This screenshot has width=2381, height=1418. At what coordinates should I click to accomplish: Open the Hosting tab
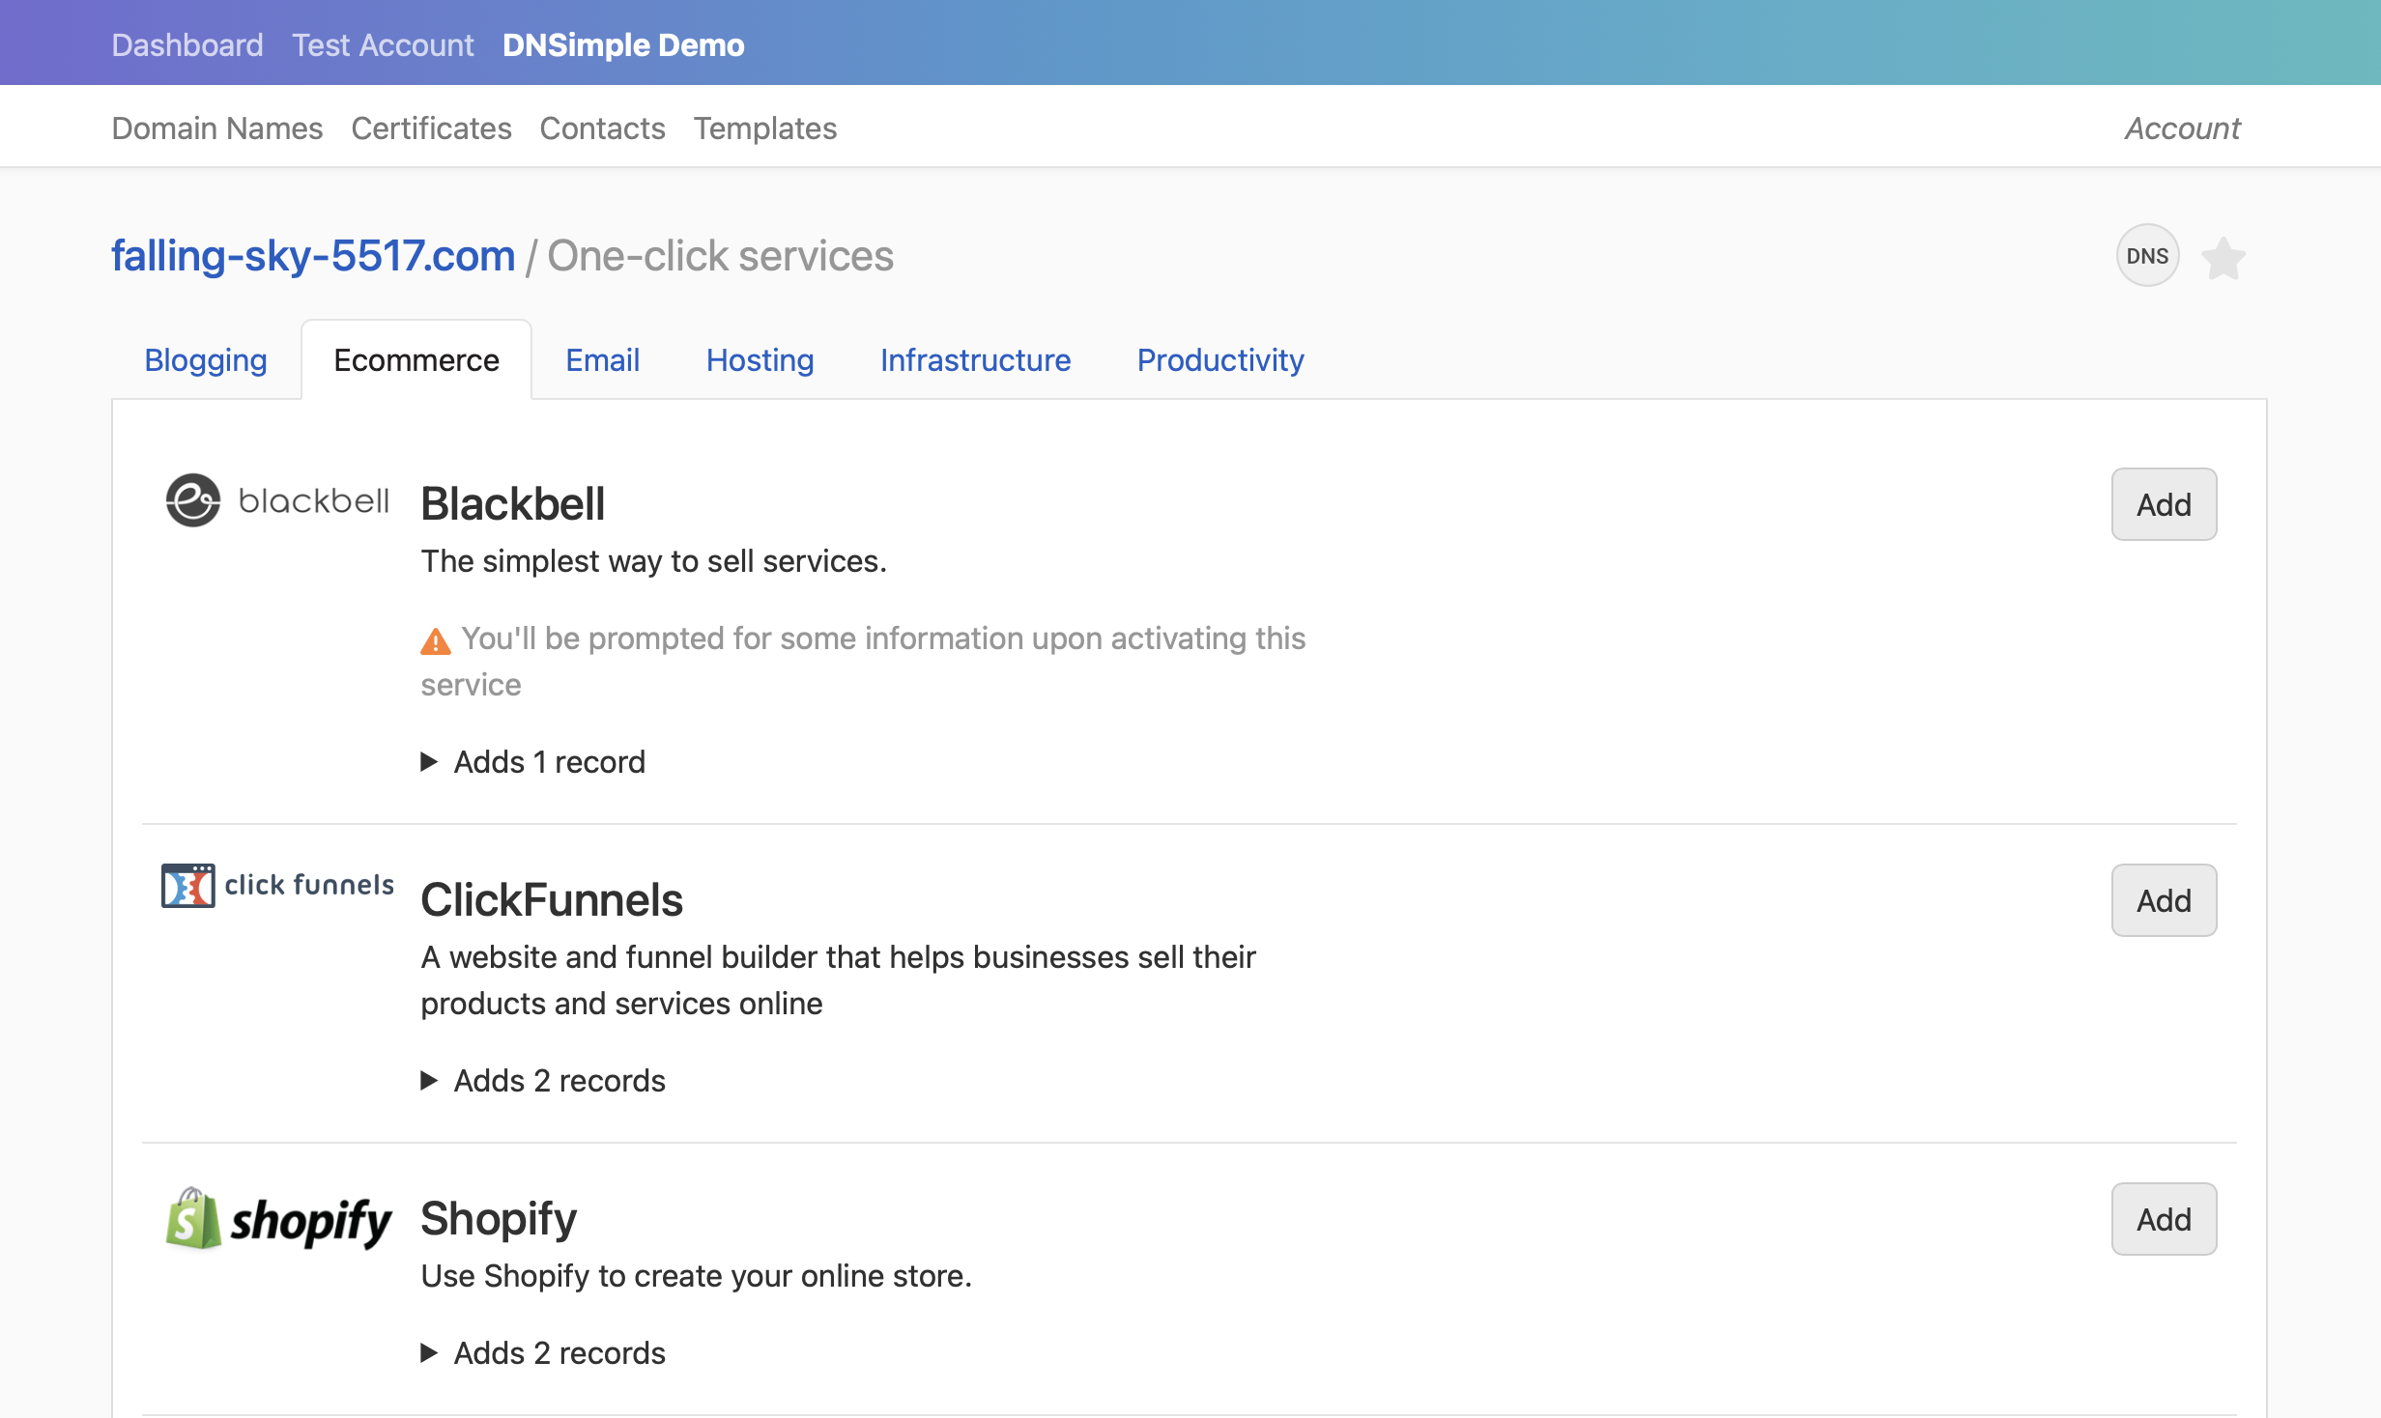tap(760, 359)
